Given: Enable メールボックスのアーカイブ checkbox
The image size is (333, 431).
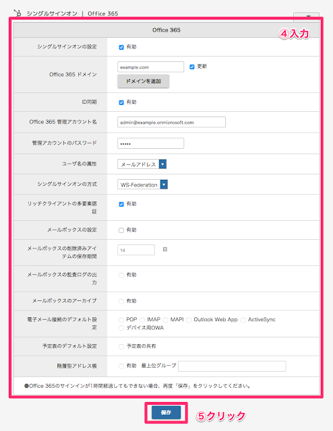Looking at the screenshot, I should 121,301.
